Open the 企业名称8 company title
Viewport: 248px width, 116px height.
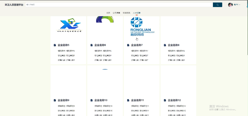[x=173, y=45]
